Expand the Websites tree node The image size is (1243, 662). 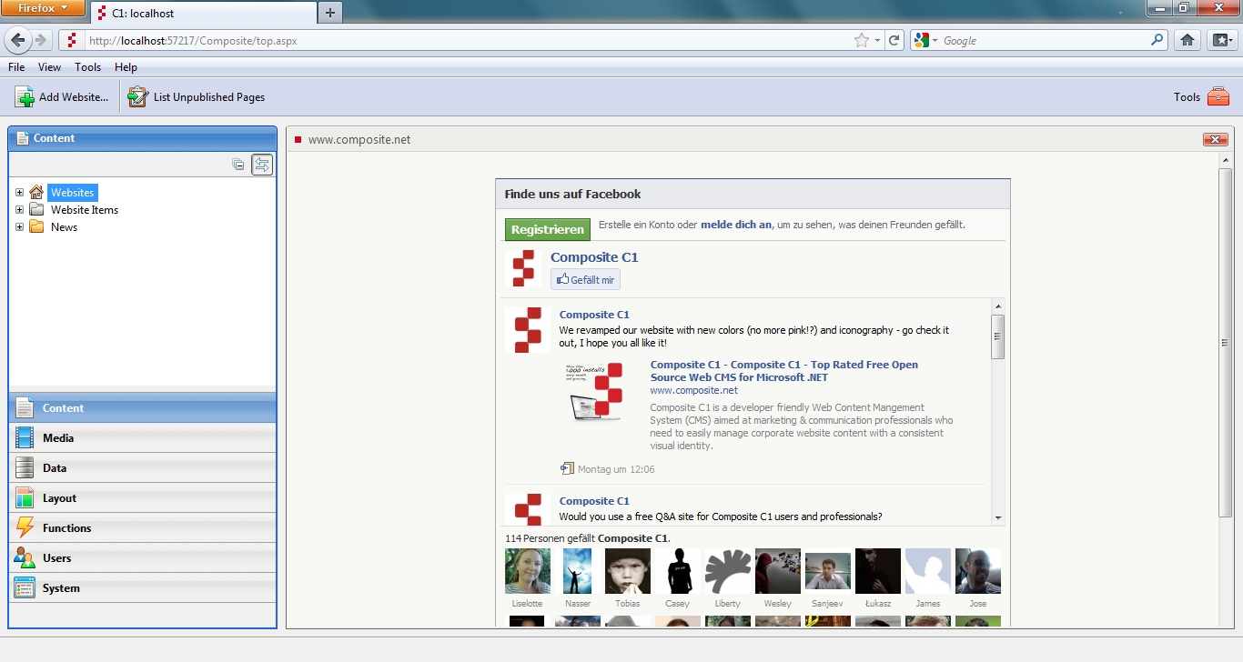click(x=19, y=193)
